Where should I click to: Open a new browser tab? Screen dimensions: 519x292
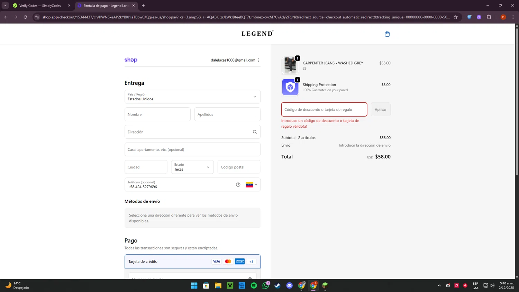click(143, 6)
